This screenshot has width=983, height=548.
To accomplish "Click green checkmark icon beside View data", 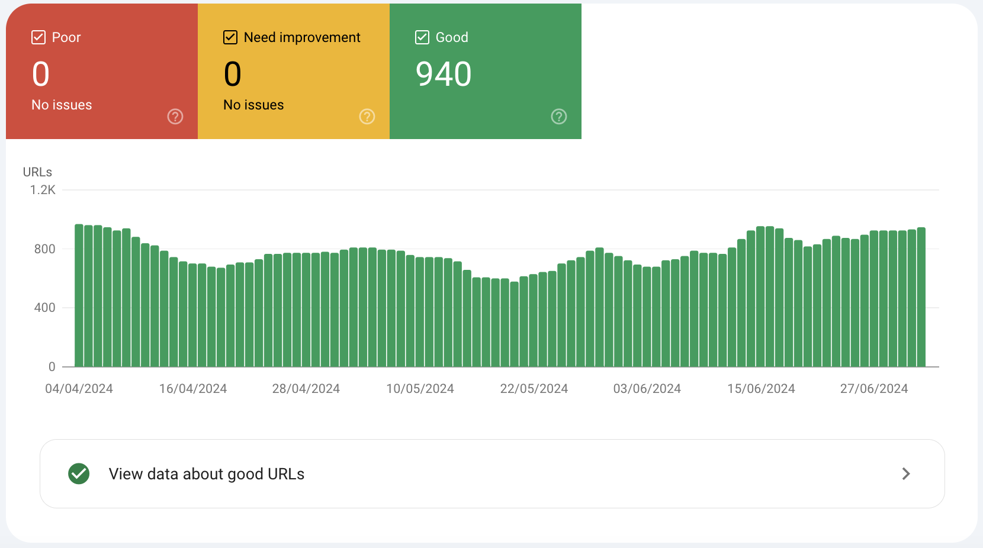I will (79, 474).
